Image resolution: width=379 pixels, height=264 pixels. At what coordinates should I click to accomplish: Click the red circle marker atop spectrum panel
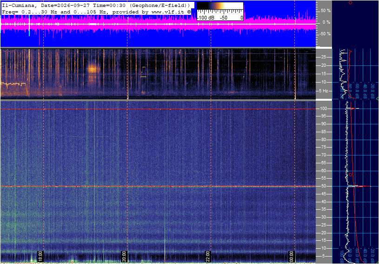[x=351, y=3]
